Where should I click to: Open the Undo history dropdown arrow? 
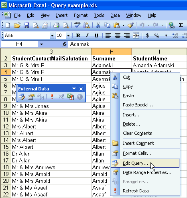pos(148,25)
